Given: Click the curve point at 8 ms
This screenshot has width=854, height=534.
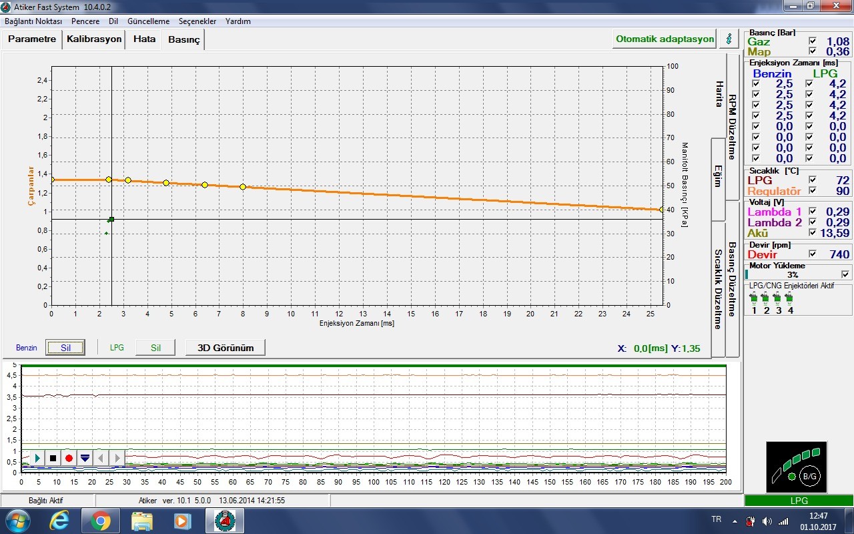Looking at the screenshot, I should tap(243, 187).
